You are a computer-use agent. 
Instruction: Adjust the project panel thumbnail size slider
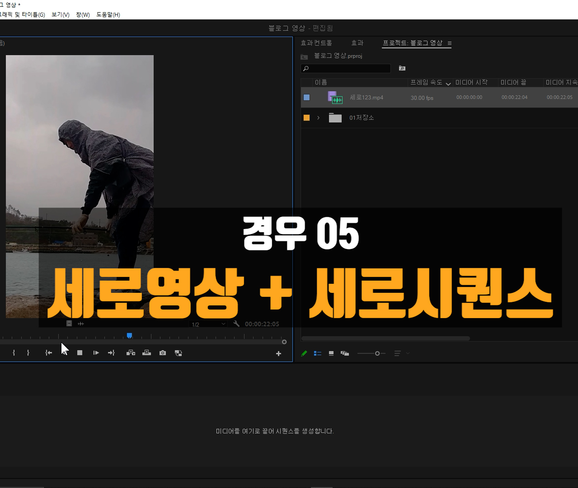pyautogui.click(x=377, y=353)
